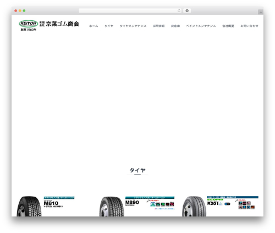Open the 採用情報 navigation item
Image resolution: width=275 pixels, height=233 pixels.
click(159, 26)
